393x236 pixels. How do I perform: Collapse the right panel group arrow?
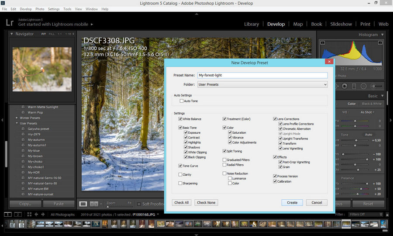point(391,120)
